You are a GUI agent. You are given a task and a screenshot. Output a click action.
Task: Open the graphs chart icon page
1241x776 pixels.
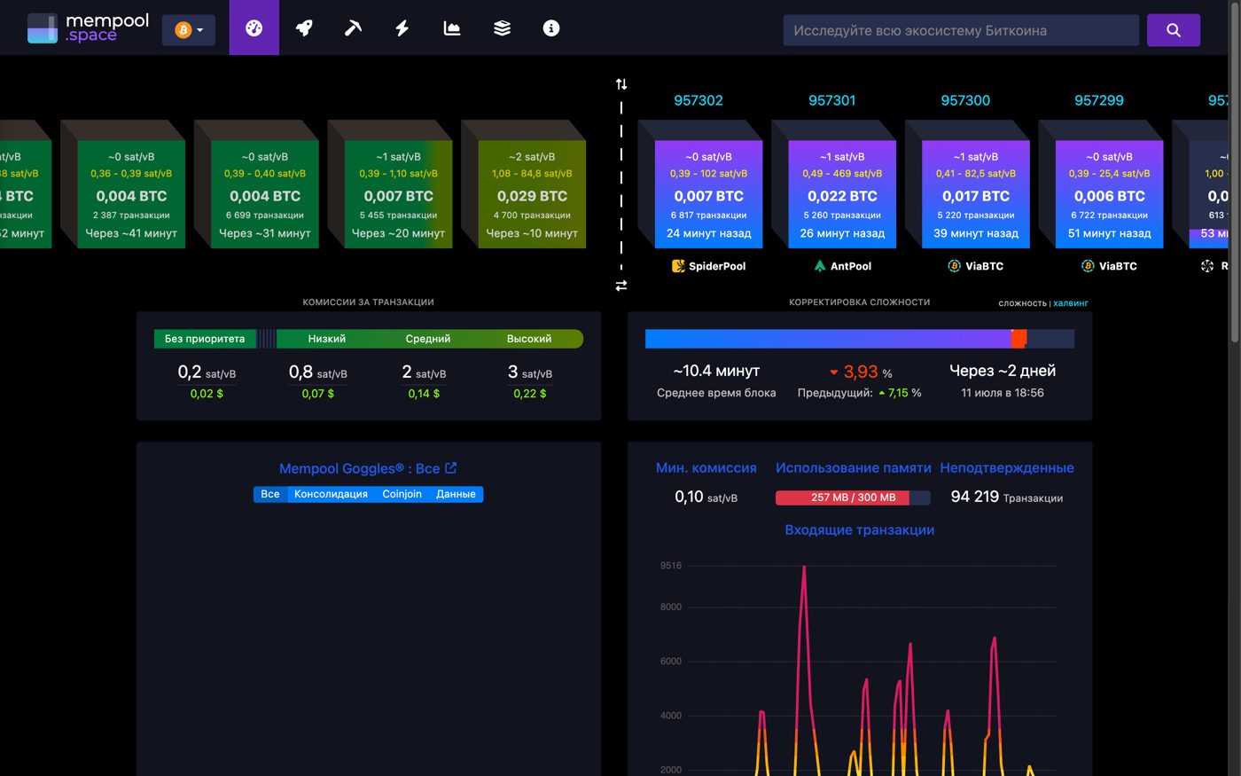tap(452, 28)
